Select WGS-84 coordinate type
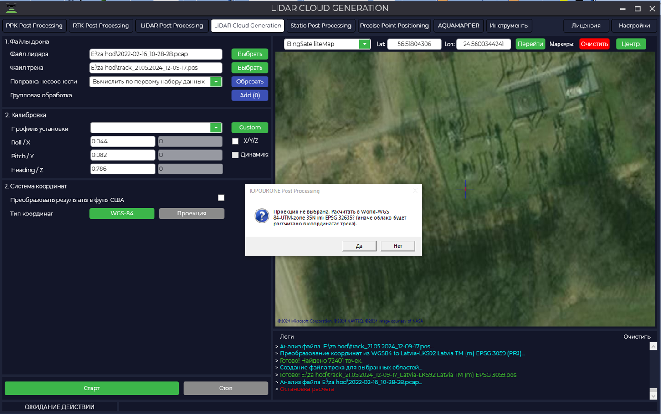The width and height of the screenshot is (661, 414). click(x=122, y=213)
